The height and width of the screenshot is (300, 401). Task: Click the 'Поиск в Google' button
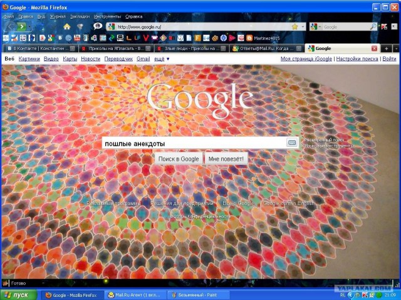[x=179, y=159]
